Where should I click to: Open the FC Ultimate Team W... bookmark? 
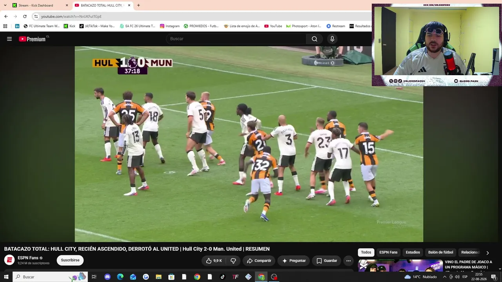[42, 26]
